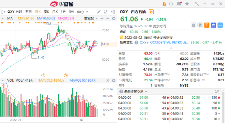Set a price alert bell icon
The height and width of the screenshot is (123, 225).
(193, 25)
